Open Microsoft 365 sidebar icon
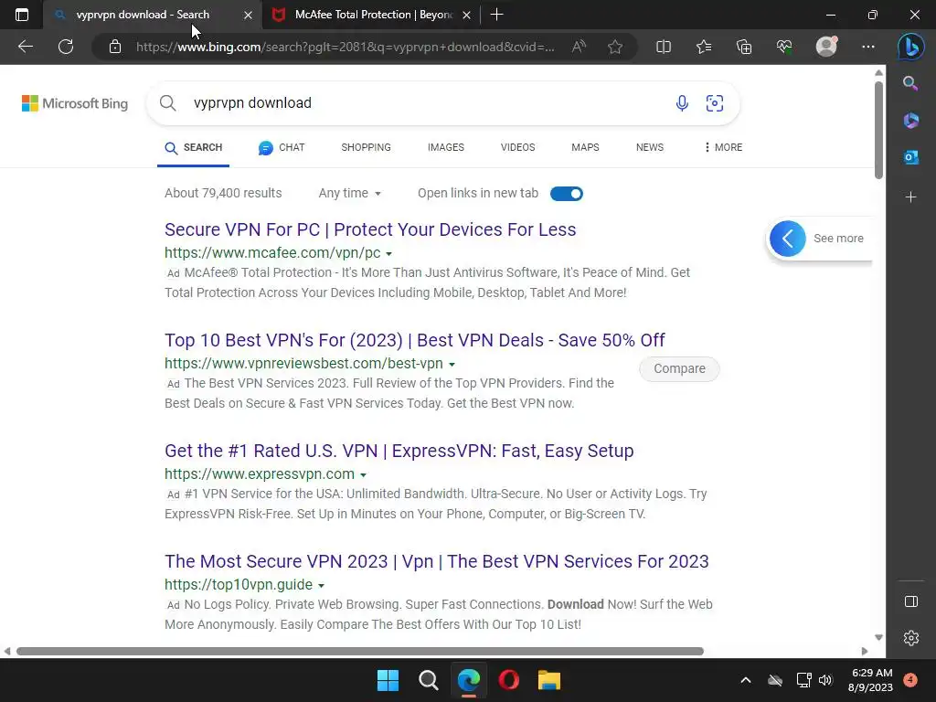 (910, 120)
